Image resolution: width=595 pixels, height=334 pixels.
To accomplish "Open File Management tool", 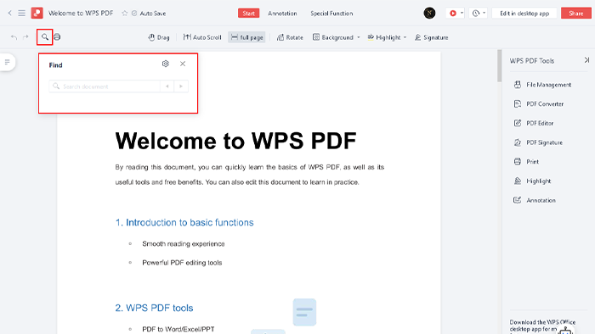I will pos(542,85).
